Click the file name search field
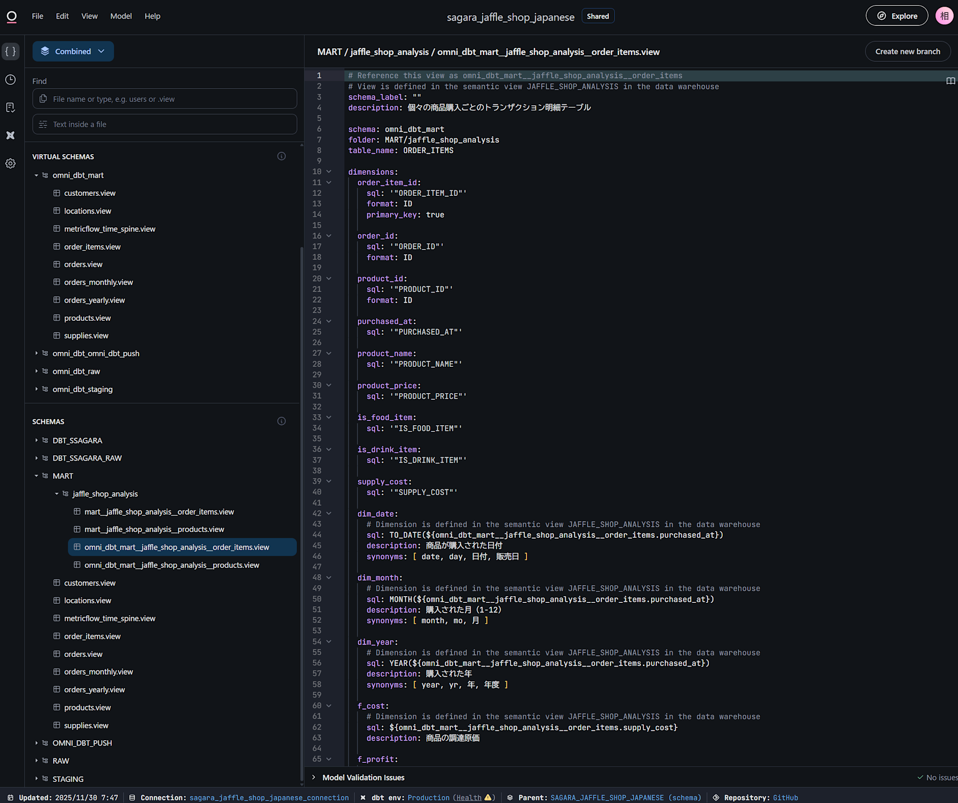The height and width of the screenshot is (803, 958). click(165, 99)
